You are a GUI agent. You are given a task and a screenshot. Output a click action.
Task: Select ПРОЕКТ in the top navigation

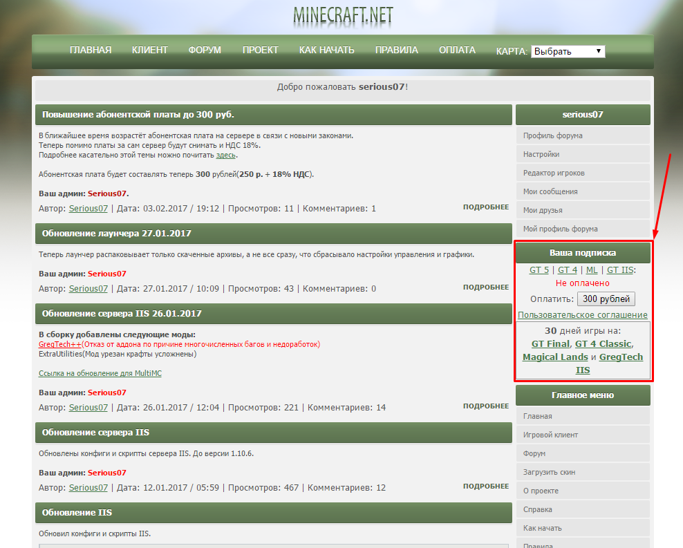(261, 50)
